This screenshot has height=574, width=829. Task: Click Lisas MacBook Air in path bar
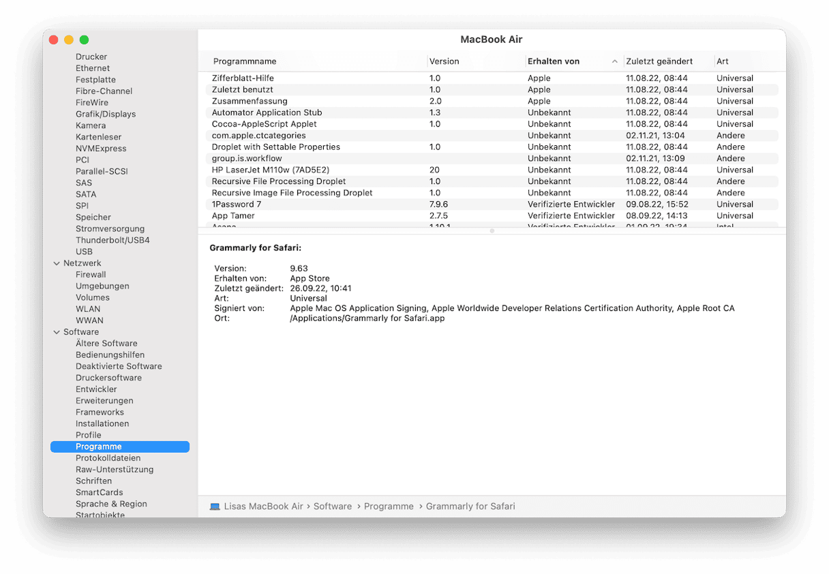(x=263, y=507)
